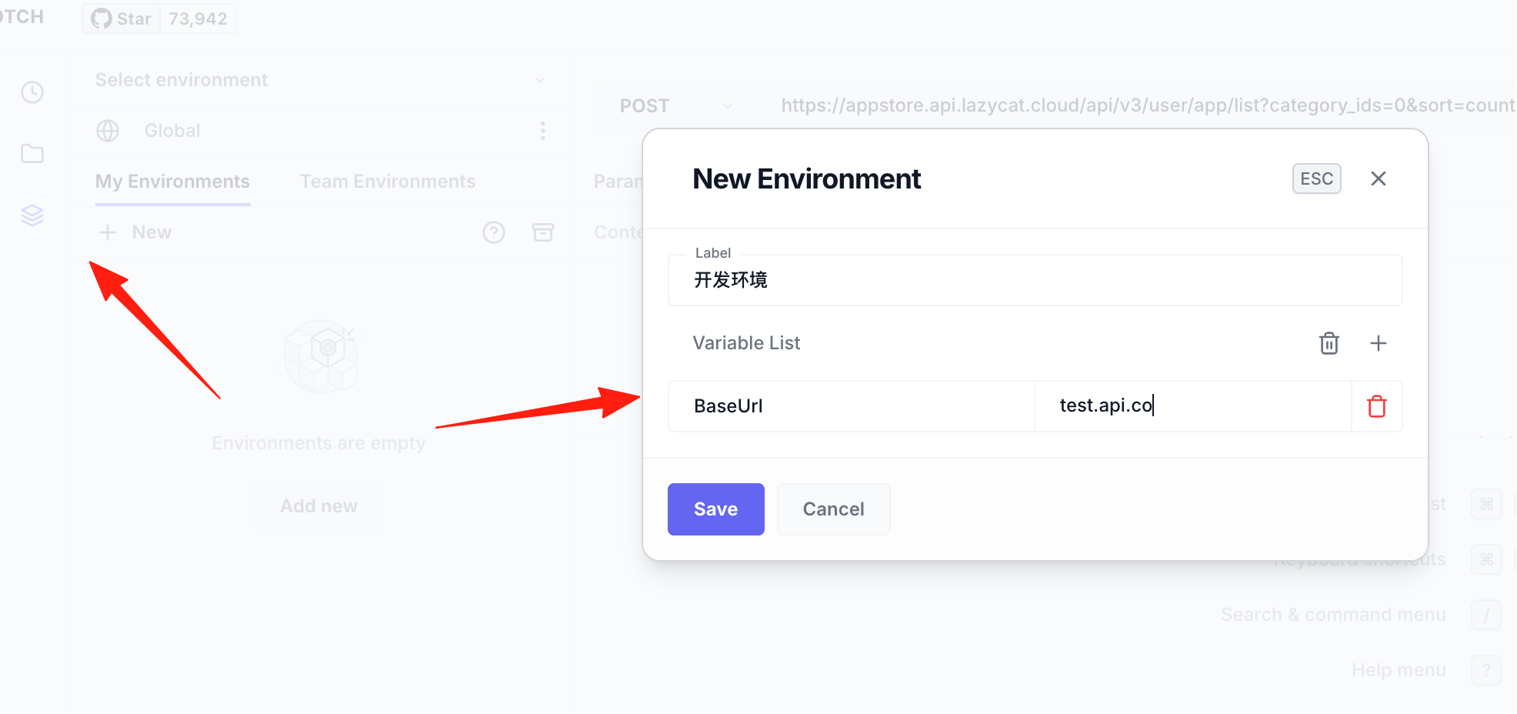Click the BaseUrl variable name field
Screen dimensions: 1517x714
pyautogui.click(x=852, y=406)
